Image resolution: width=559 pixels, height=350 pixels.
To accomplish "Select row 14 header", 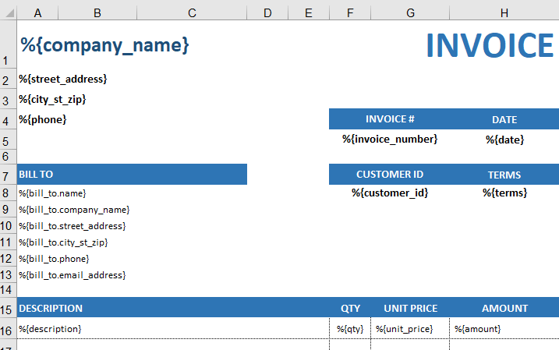I will coord(9,290).
